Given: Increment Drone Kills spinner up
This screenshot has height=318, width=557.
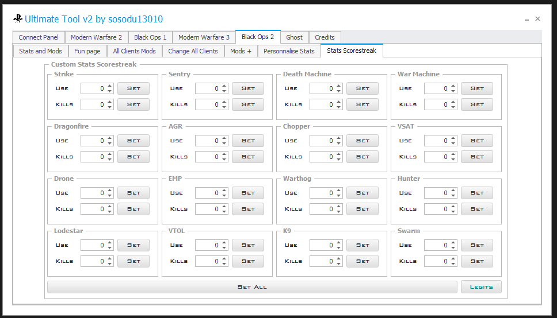Looking at the screenshot, I should click(x=110, y=206).
